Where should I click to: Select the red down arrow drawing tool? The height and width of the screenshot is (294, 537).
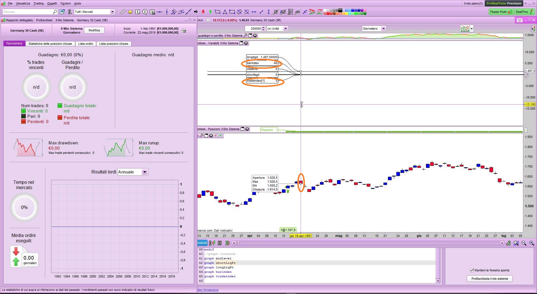coord(203,12)
